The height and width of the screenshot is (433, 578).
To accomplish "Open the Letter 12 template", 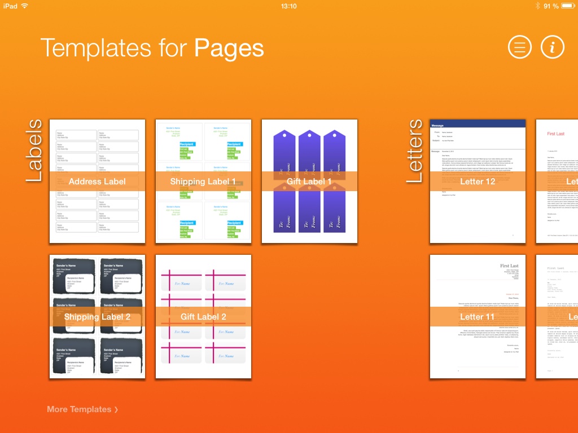I will (478, 182).
